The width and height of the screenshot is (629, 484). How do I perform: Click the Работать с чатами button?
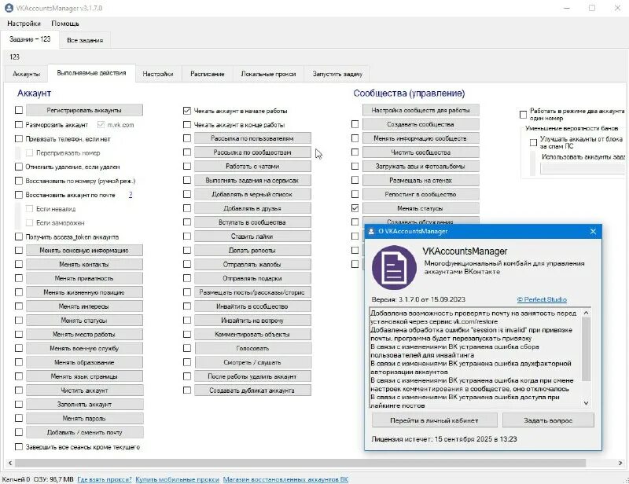tap(252, 166)
